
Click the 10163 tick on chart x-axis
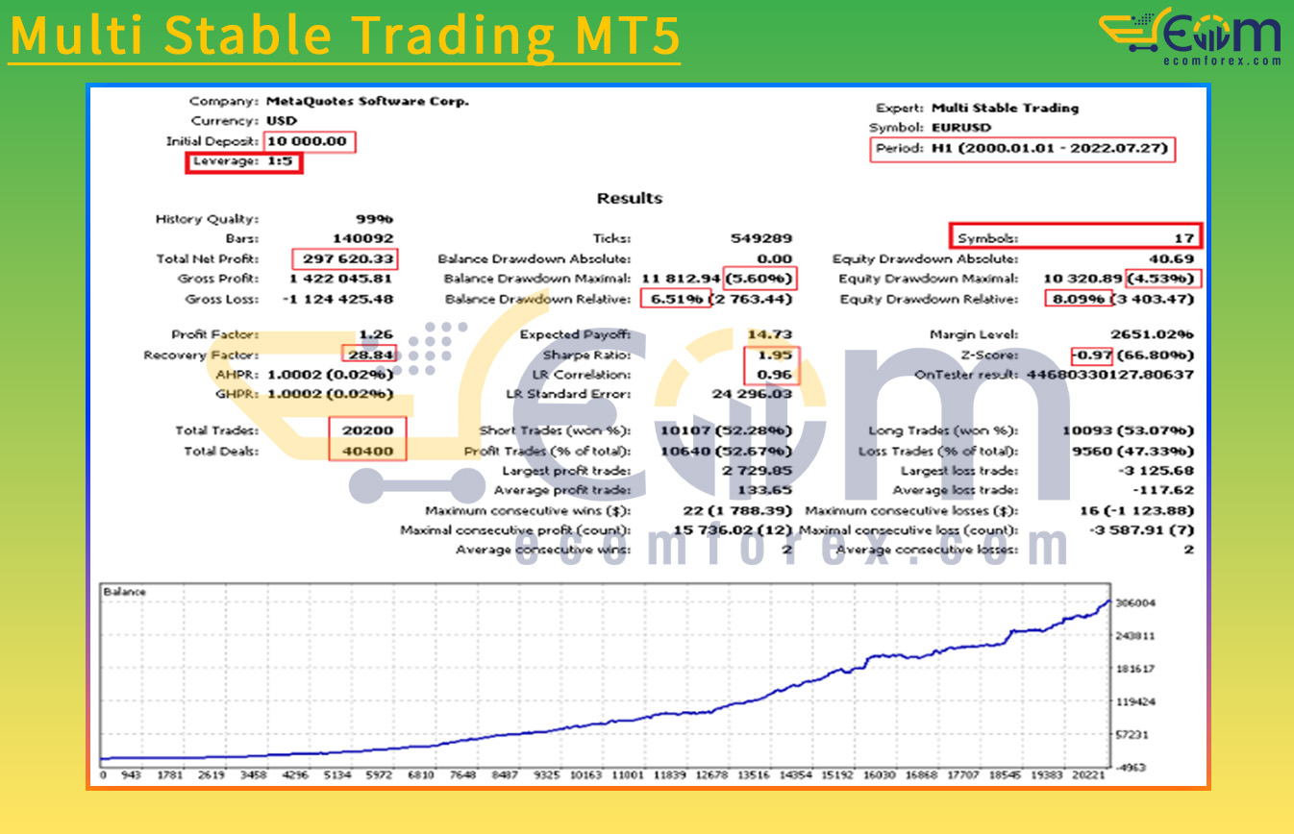tap(585, 774)
